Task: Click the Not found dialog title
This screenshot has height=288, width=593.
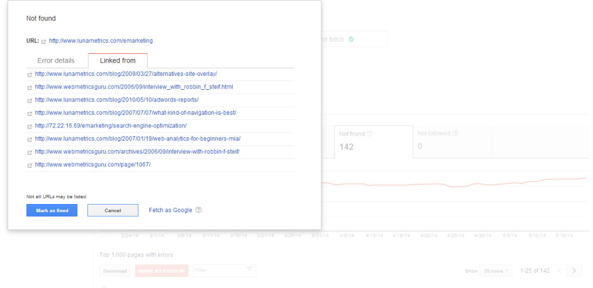Action: coord(41,18)
